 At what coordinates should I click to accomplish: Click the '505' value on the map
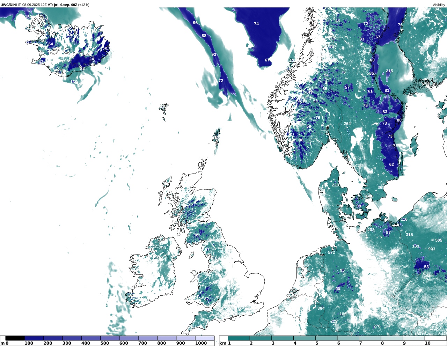tap(439, 240)
